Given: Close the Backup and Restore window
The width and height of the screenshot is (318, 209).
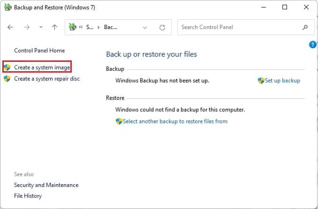Looking at the screenshot, I should click(306, 7).
